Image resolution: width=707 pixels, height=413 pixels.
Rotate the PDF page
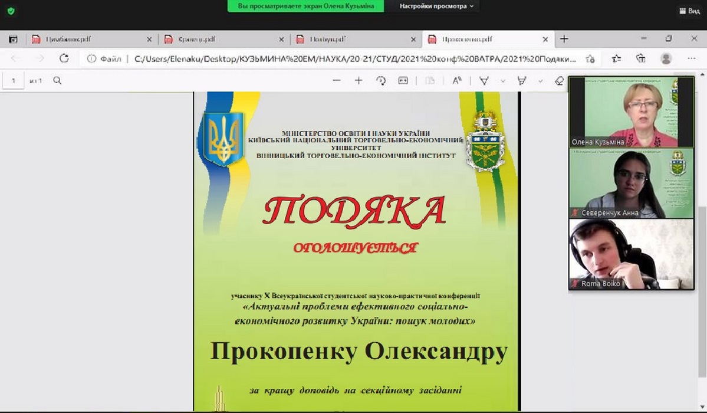point(381,81)
